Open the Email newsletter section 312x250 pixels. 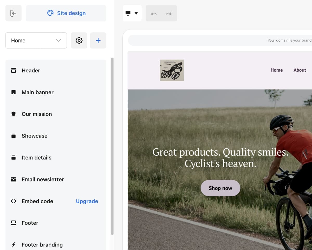point(56,179)
